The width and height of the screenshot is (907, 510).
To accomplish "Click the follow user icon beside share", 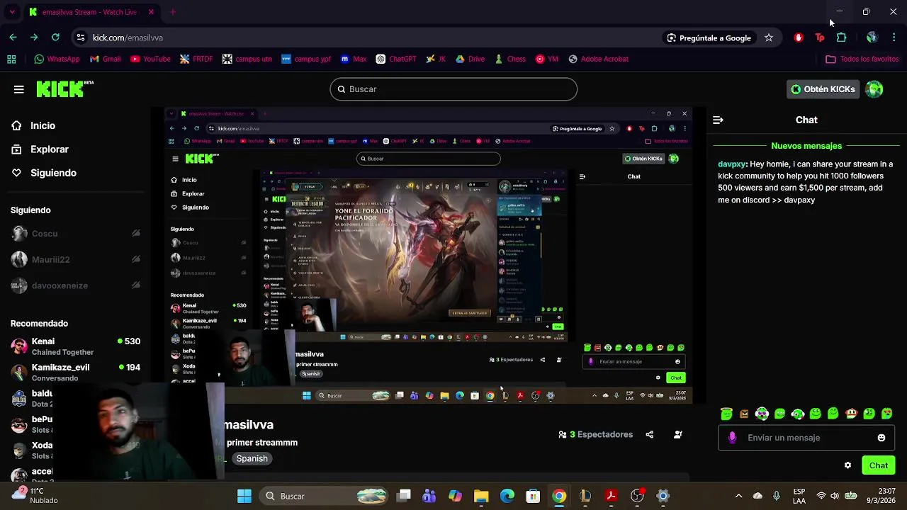I will tap(678, 435).
